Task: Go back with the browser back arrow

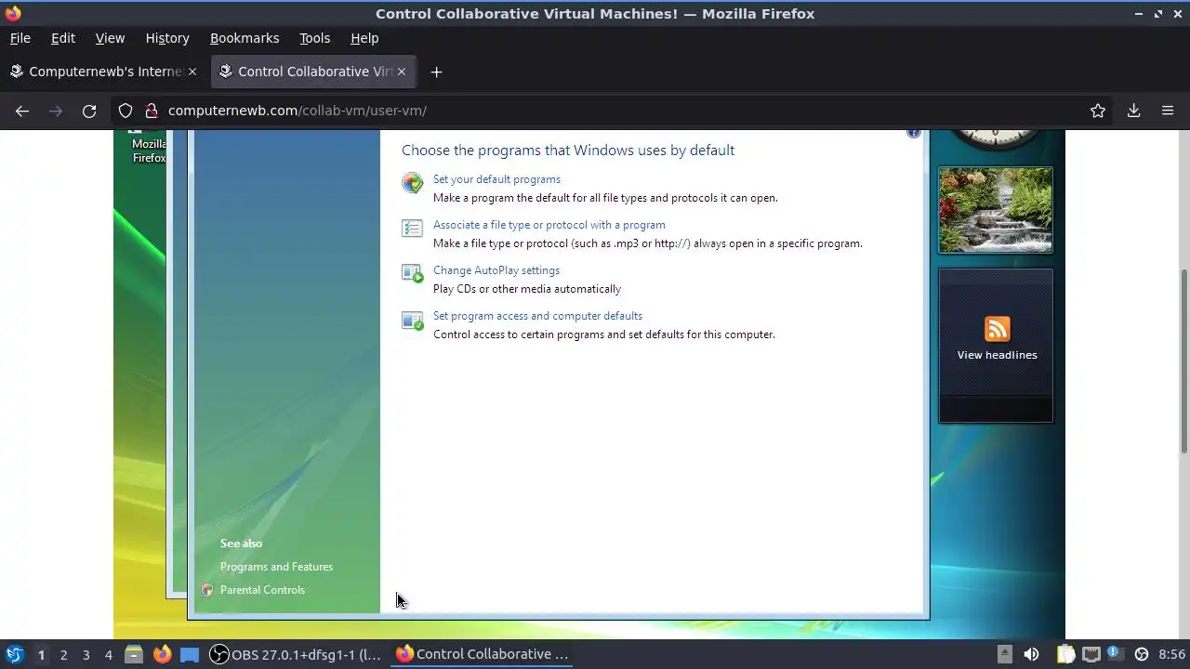Action: pos(22,111)
